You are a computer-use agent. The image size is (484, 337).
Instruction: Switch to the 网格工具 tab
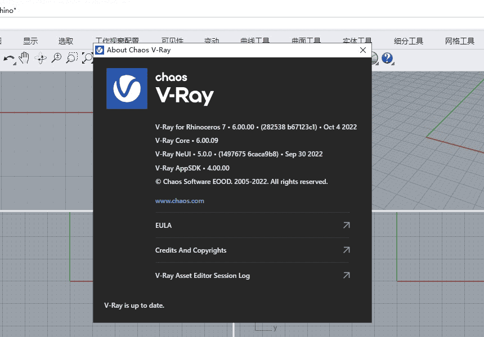460,40
